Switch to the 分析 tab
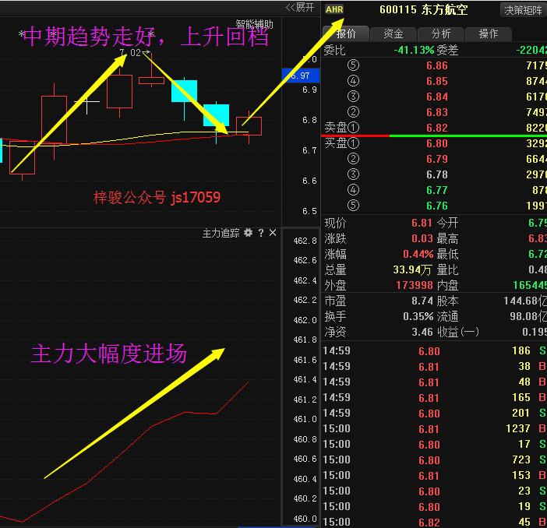547x528 pixels. pyautogui.click(x=441, y=33)
